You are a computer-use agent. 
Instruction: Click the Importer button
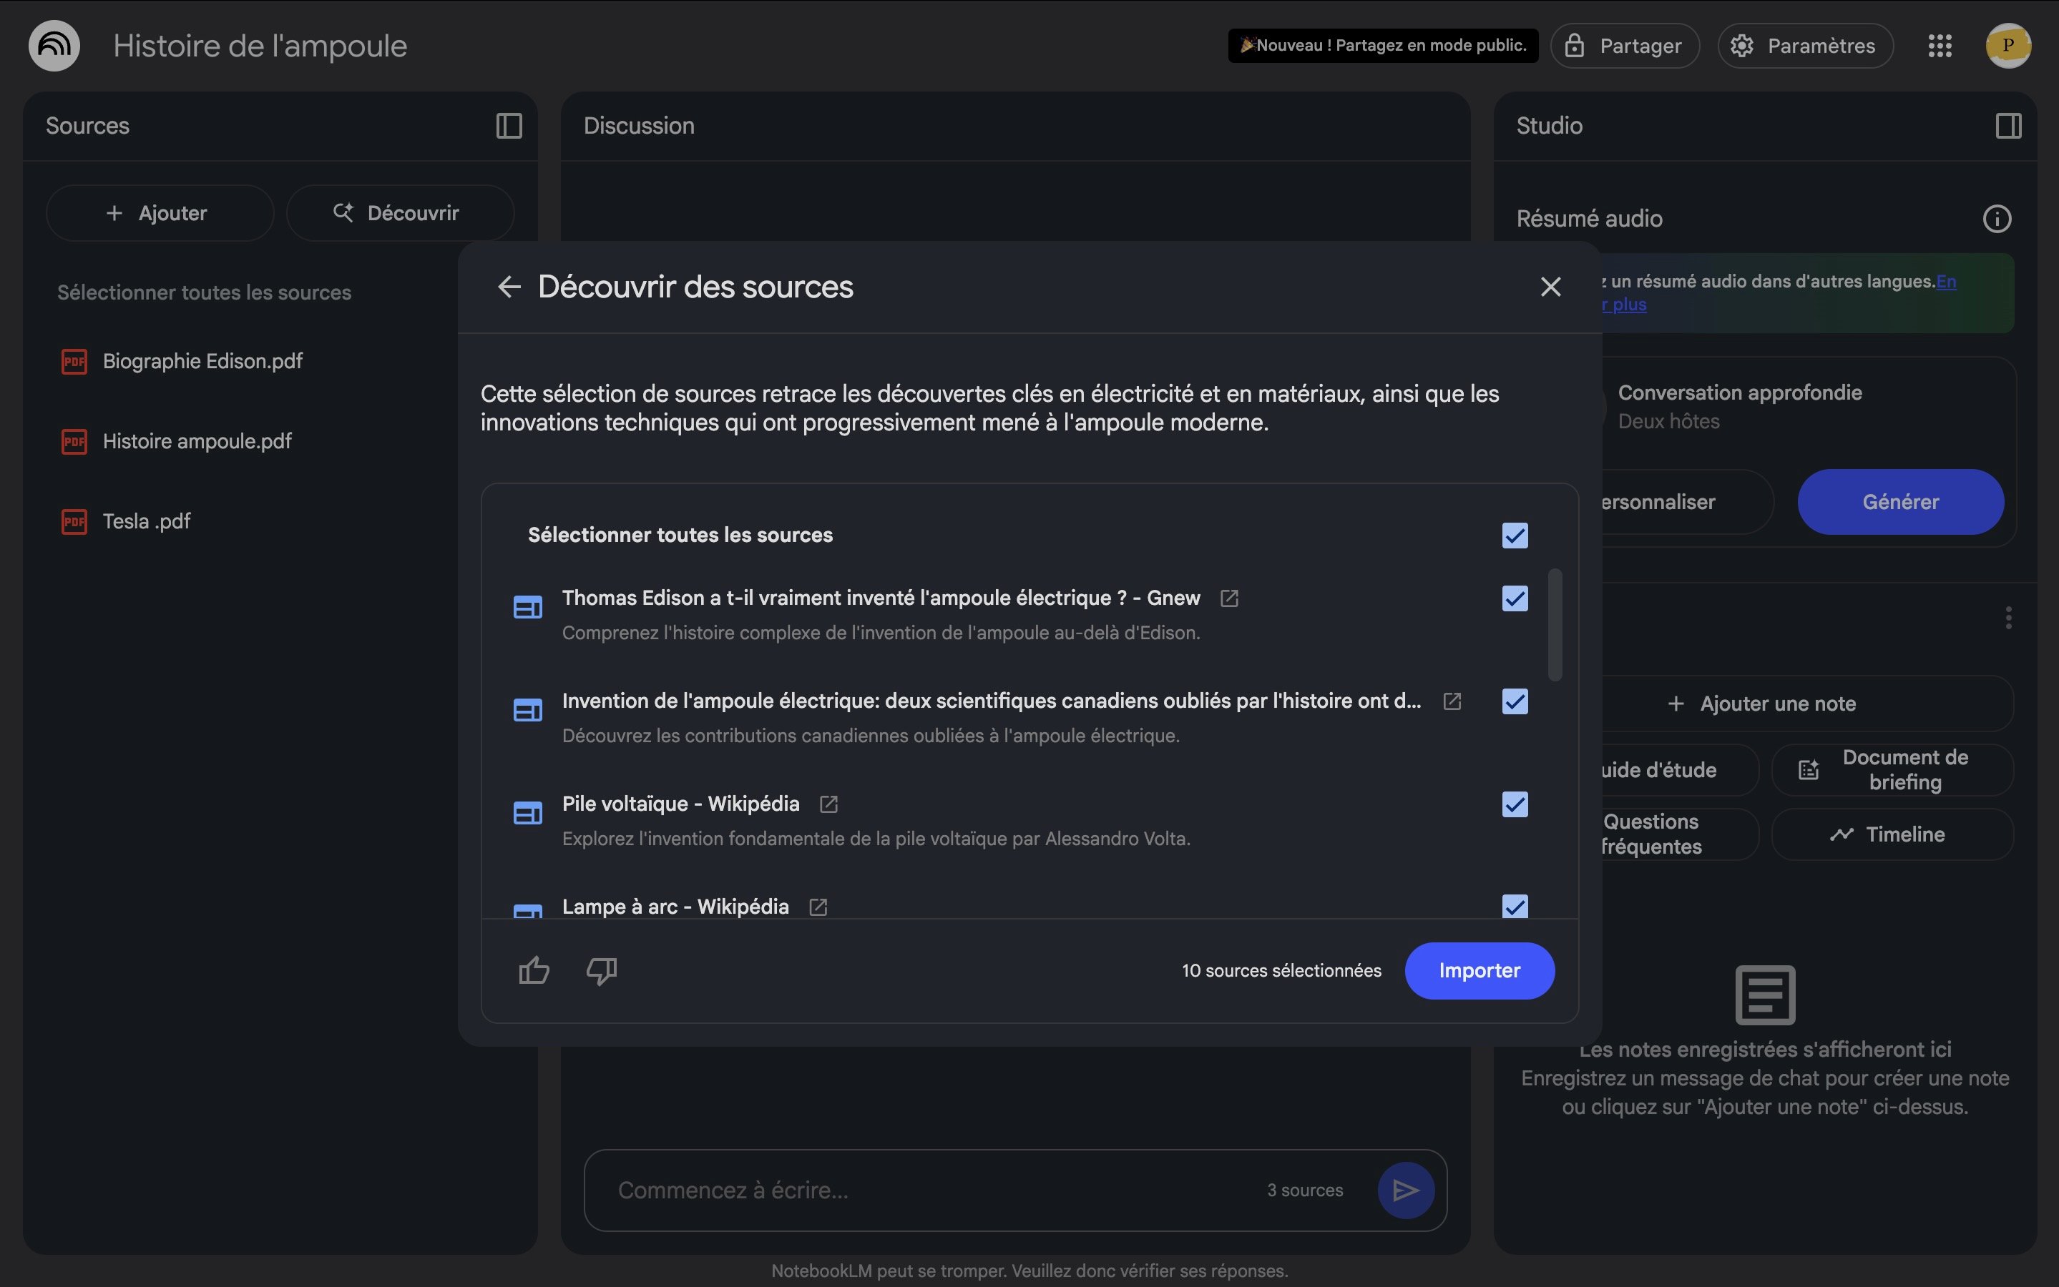1479,970
